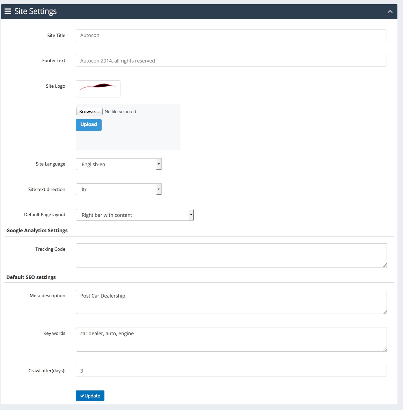Click the checkmark on Update button
The height and width of the screenshot is (410, 403).
pos(82,396)
